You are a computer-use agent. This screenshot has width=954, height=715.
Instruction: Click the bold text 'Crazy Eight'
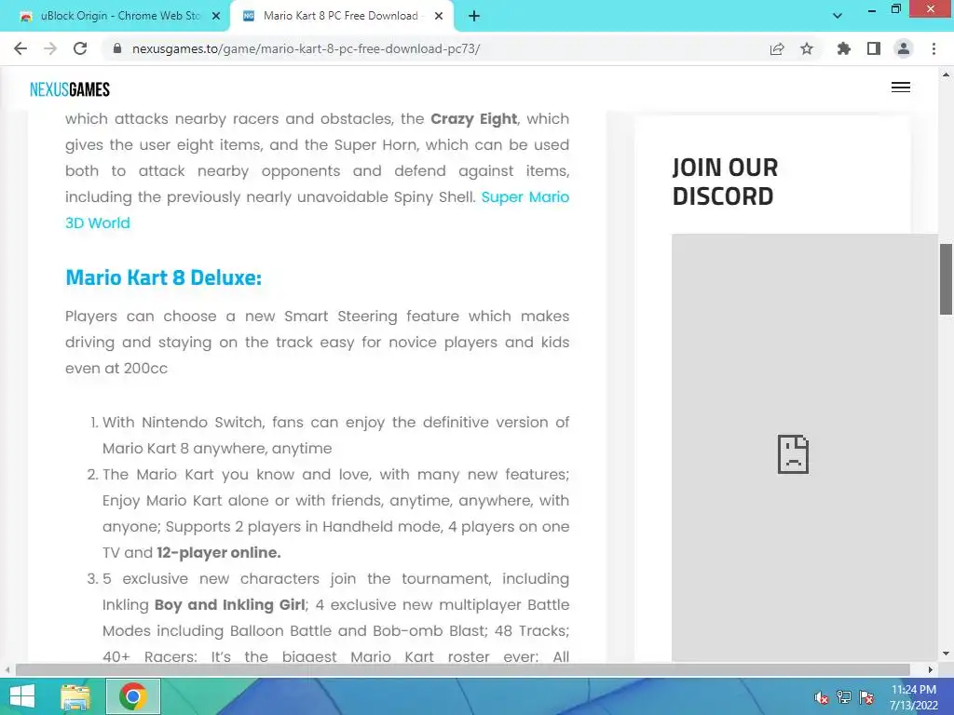[x=474, y=118]
